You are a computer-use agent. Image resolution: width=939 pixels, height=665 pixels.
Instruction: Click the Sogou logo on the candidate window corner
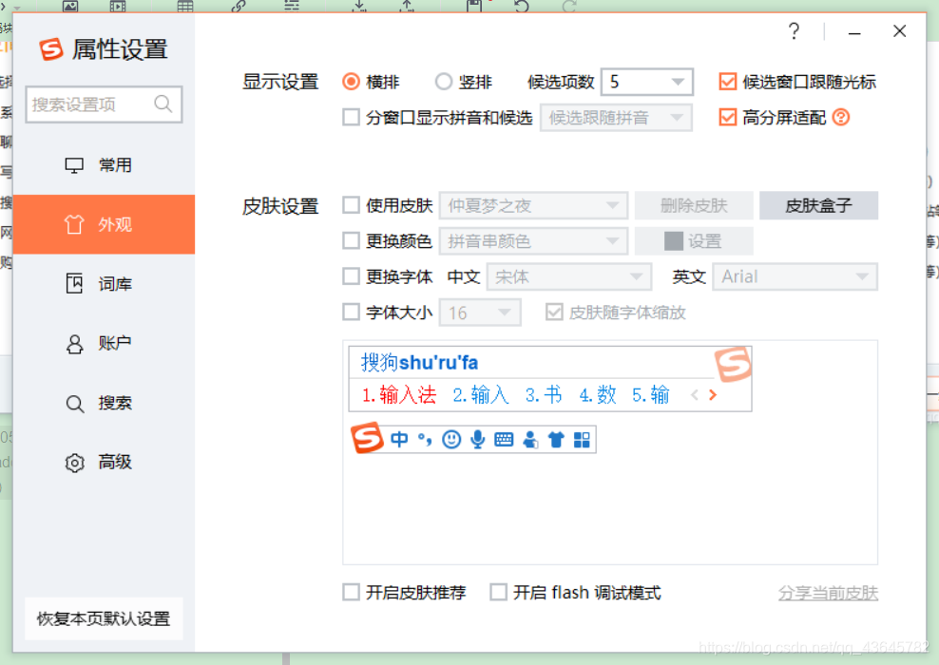point(733,364)
